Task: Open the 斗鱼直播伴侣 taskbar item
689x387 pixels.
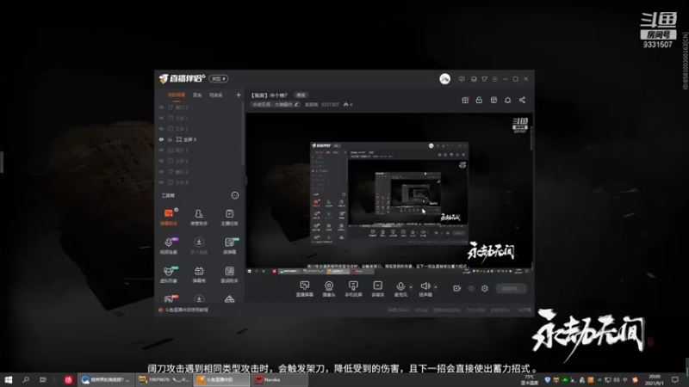Action: click(221, 379)
